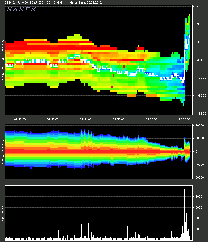Click the Market Date 05/01/2012 label
Image resolution: width=208 pixels, height=242 pixels.
(x=86, y=2)
